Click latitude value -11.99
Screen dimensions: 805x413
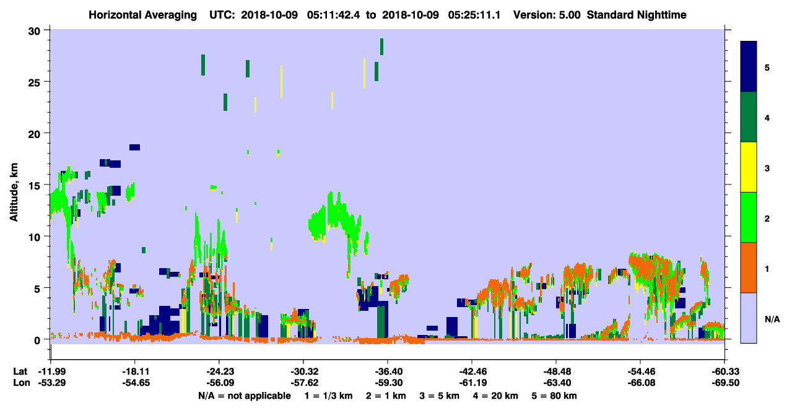[x=50, y=372]
